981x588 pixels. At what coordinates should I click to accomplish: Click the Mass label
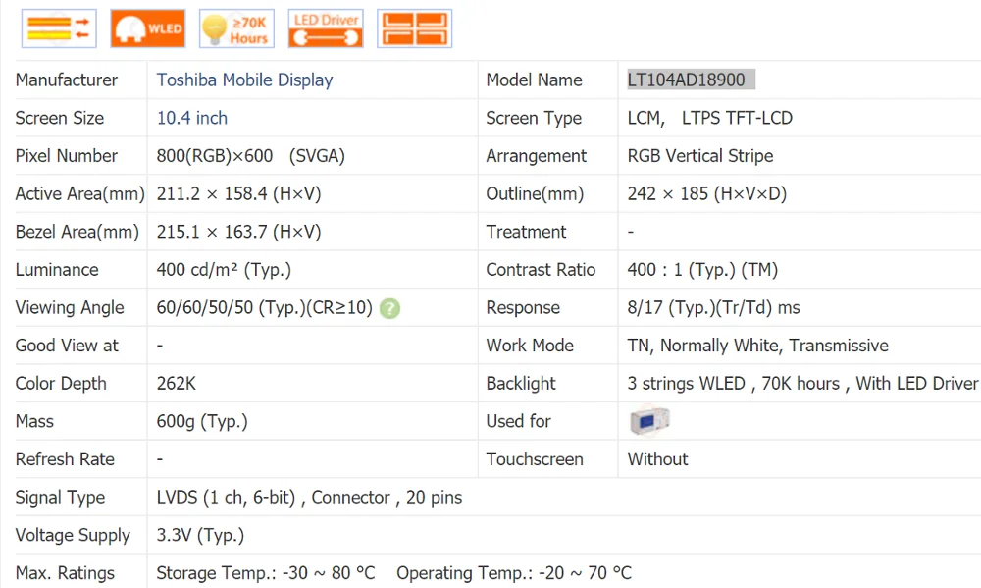[x=34, y=421]
